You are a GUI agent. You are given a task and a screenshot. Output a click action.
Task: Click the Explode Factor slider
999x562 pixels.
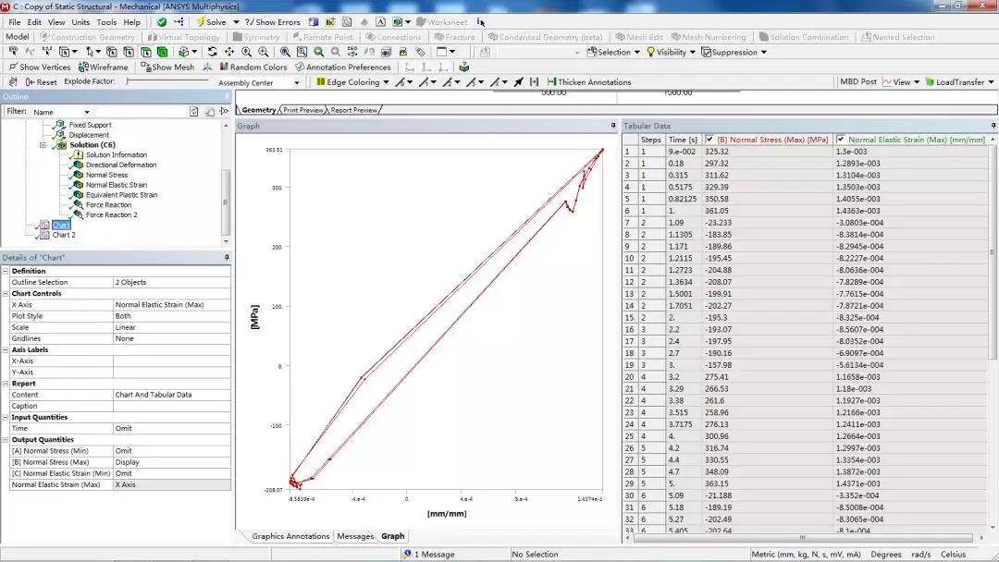click(x=166, y=82)
